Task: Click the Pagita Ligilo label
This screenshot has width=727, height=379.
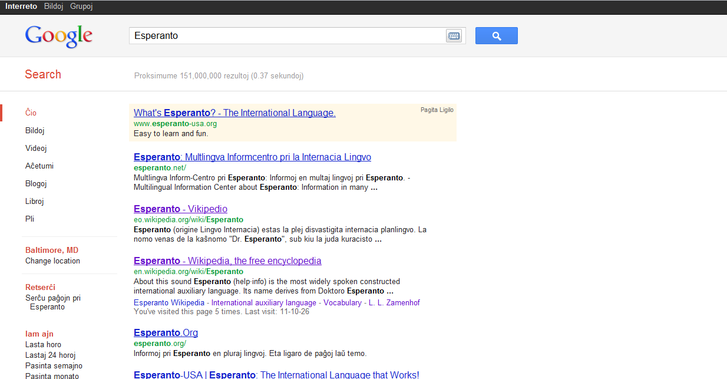Action: (437, 110)
